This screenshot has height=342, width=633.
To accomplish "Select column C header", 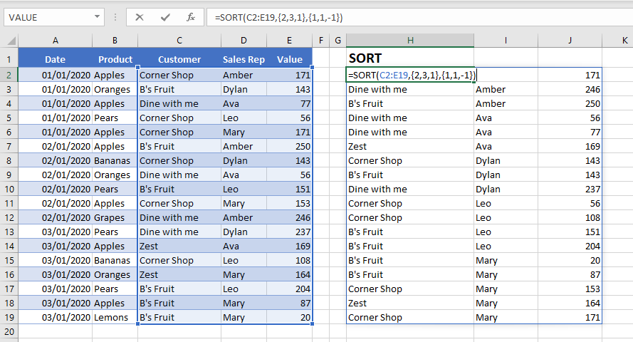I will 179,41.
